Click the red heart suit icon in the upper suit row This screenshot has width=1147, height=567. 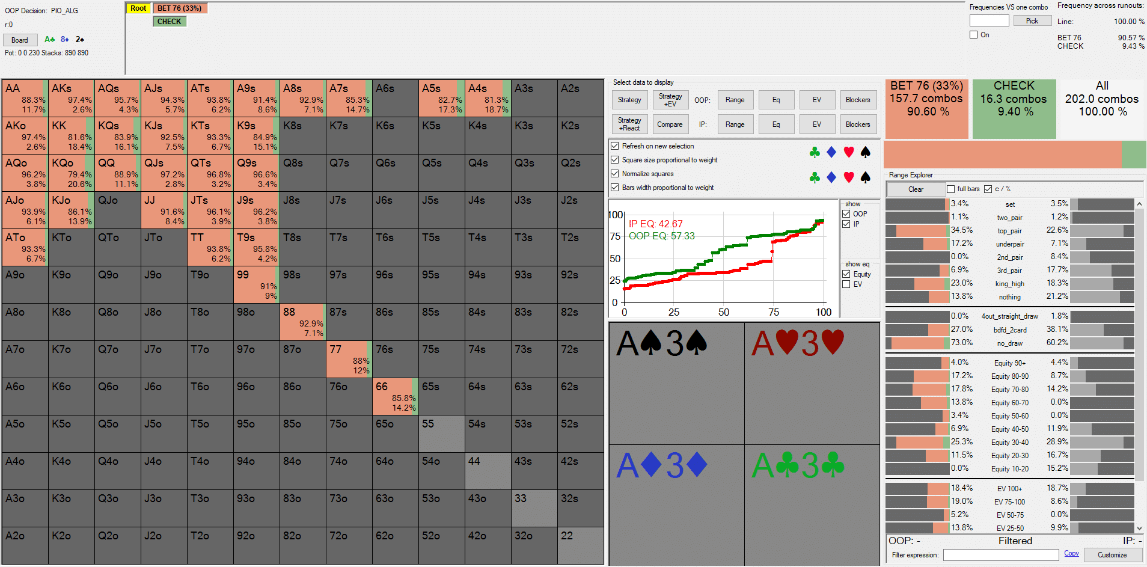pyautogui.click(x=848, y=153)
